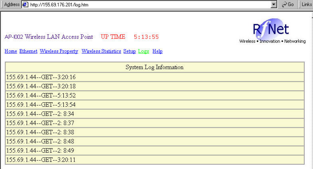Click the Wireless Innovation Networking tagline
The width and height of the screenshot is (313, 169).
(x=272, y=41)
